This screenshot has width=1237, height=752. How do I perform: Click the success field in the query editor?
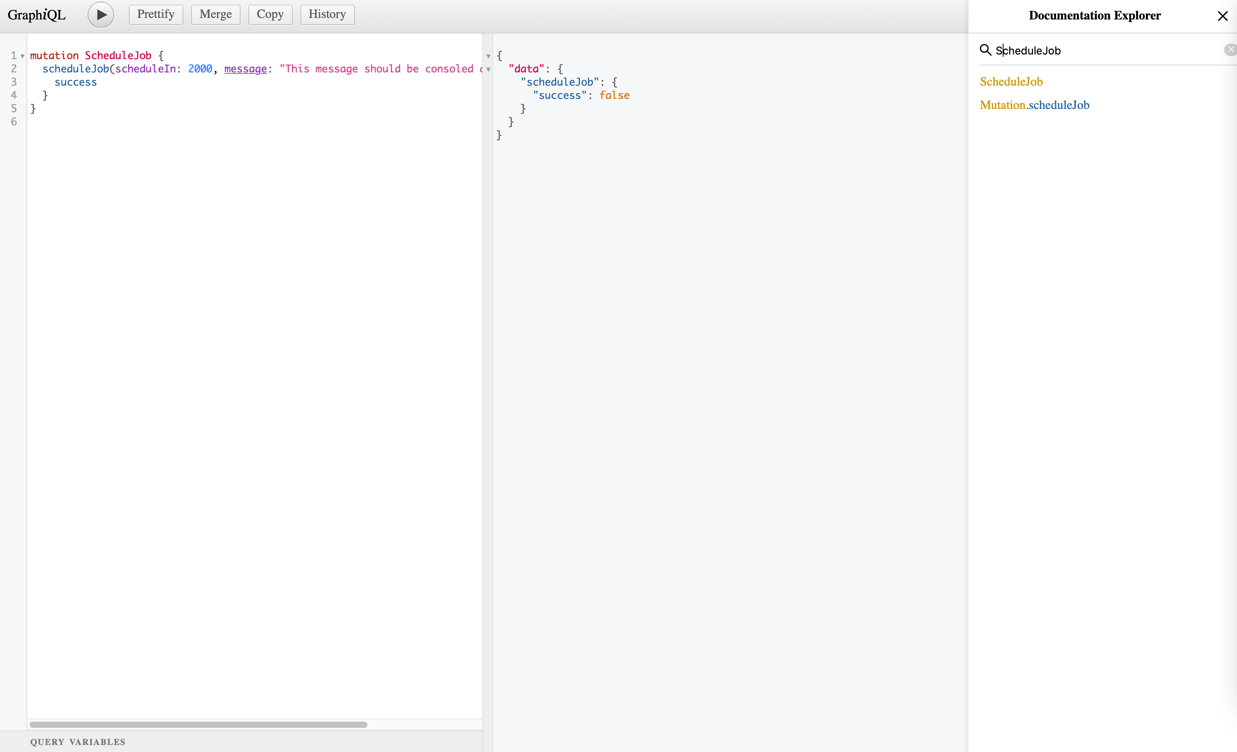click(x=76, y=83)
